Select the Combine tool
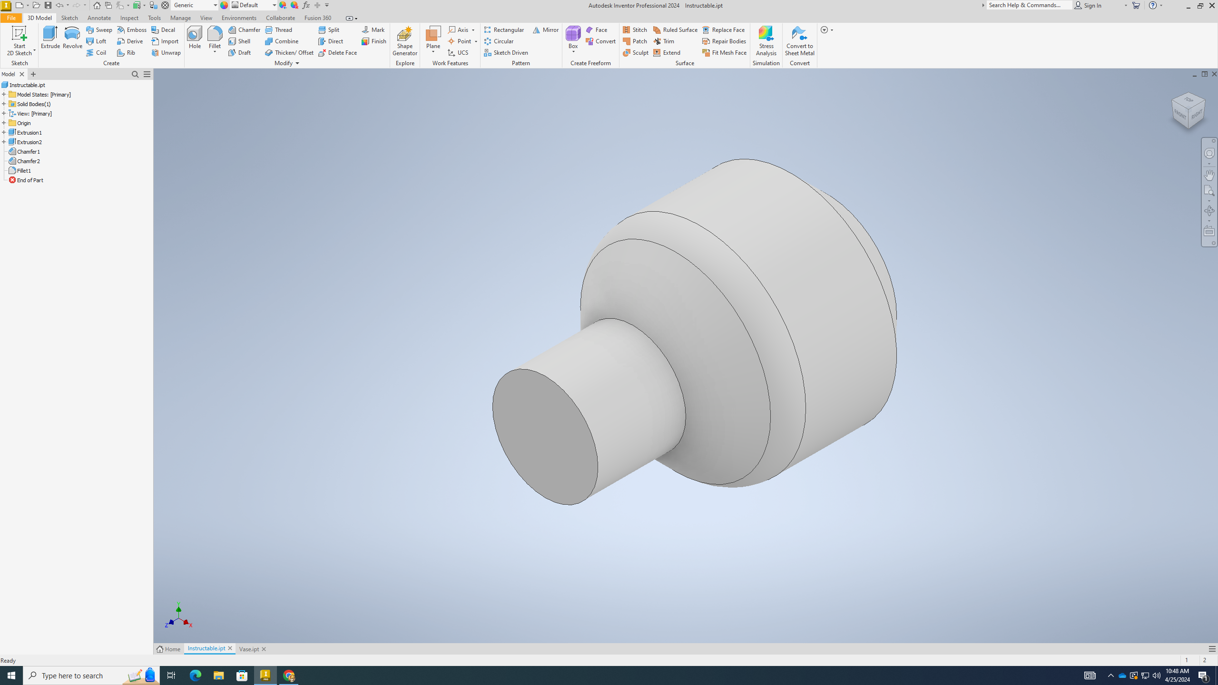This screenshot has height=685, width=1218. (282, 41)
